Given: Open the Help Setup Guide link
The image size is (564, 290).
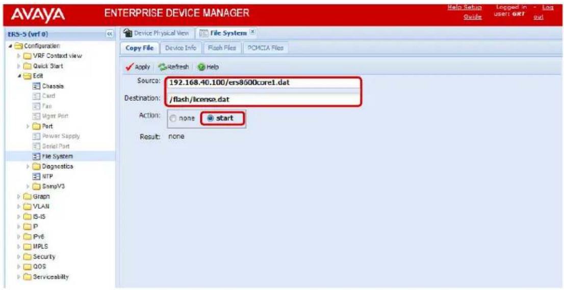Looking at the screenshot, I should pos(464,12).
